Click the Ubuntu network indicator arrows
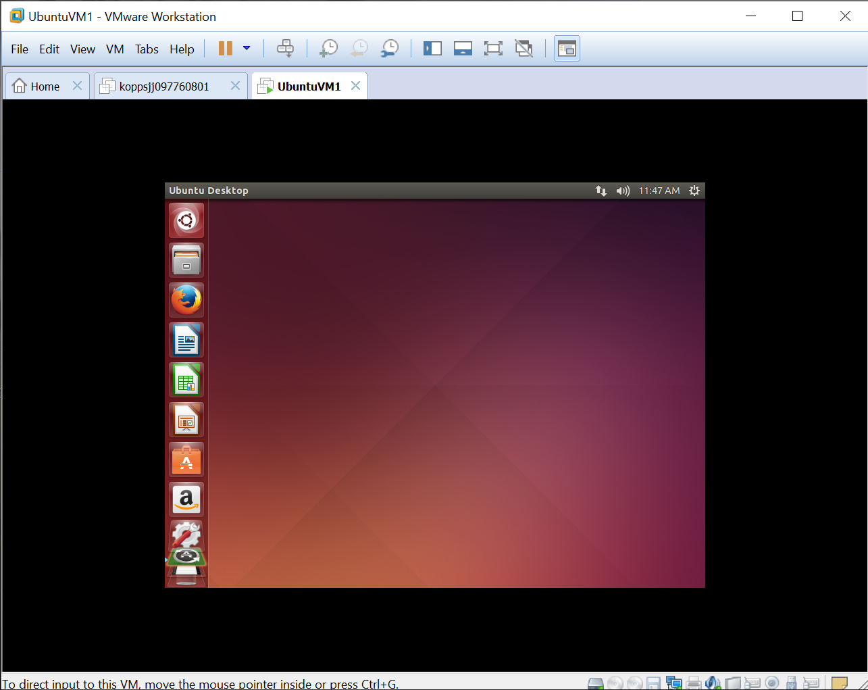Viewport: 868px width, 690px height. 601,191
